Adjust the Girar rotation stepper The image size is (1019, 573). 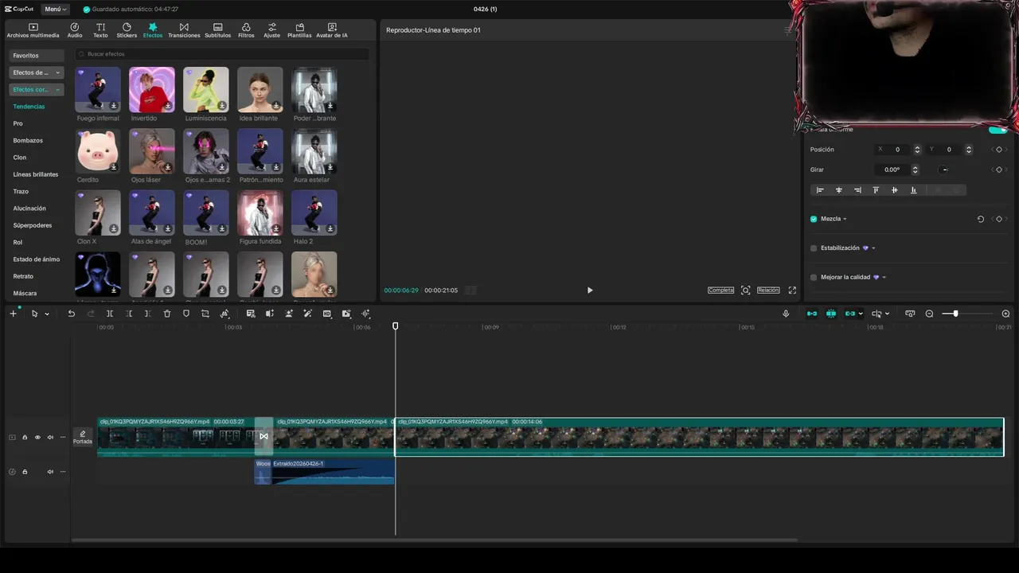[915, 170]
